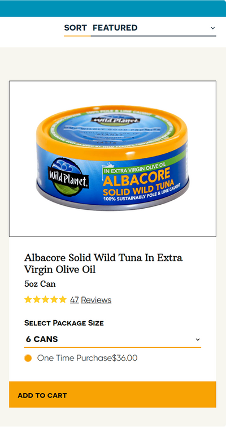Image resolution: width=226 pixels, height=427 pixels.
Task: Click the 5oz Can subtitle
Action: 40,284
